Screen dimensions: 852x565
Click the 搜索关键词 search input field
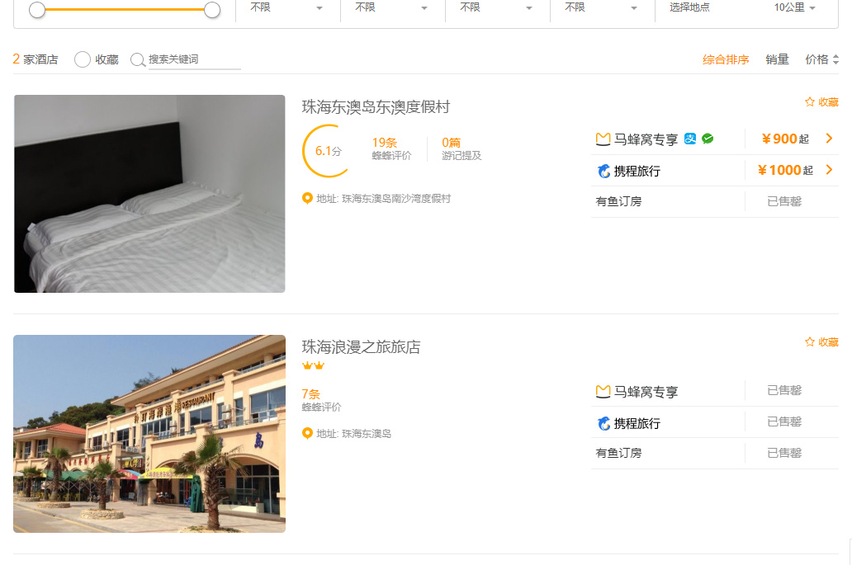[194, 59]
